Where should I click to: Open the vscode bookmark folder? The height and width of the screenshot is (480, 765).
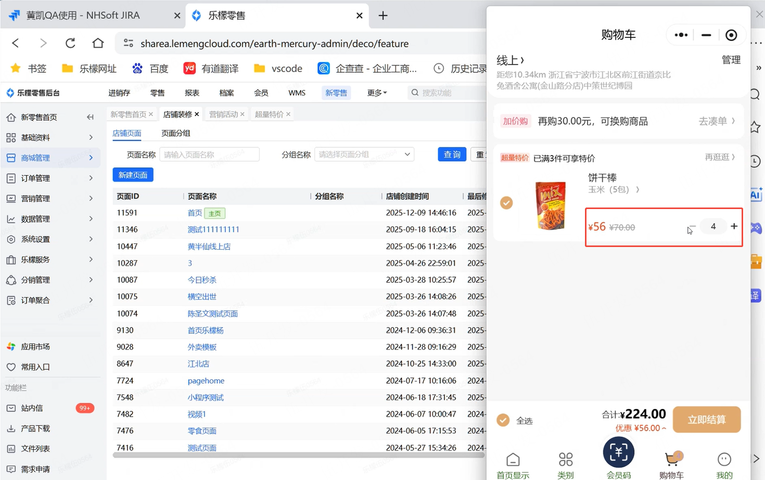point(278,68)
